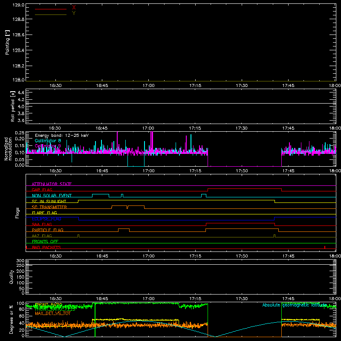Click the 300 tick on Quality axis
Image resolution: width=341 pixels, height=341 pixels.
tap(20, 261)
